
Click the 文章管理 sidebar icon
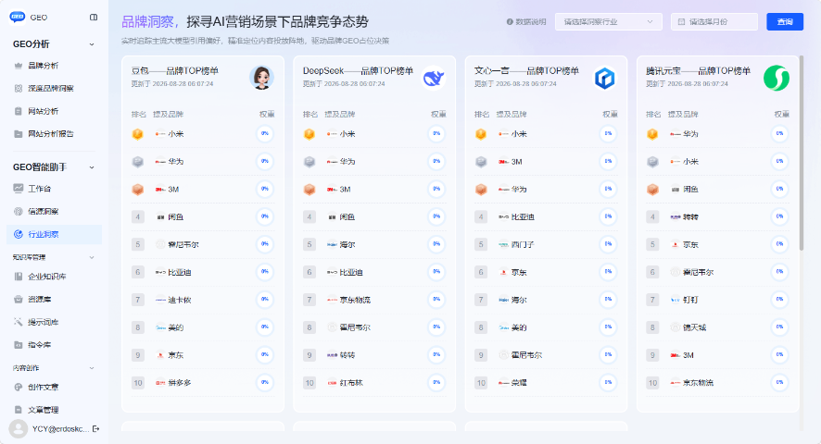19,410
